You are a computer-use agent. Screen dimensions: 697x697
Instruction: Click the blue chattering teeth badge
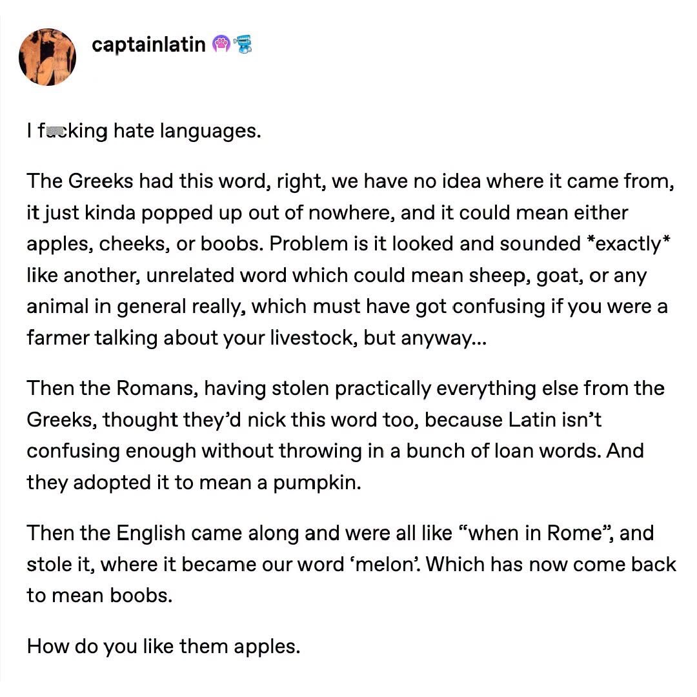242,45
